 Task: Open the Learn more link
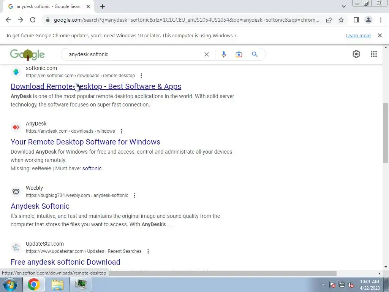point(358,35)
